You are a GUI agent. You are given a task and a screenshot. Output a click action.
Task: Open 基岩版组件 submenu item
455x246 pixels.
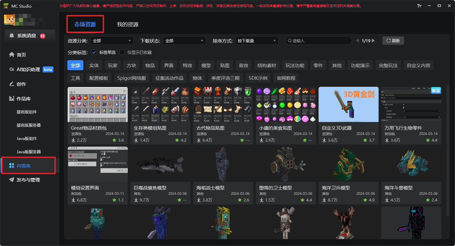(27, 112)
